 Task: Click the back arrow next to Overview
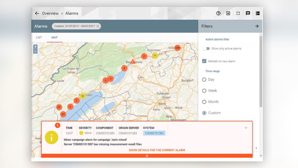(x=36, y=13)
